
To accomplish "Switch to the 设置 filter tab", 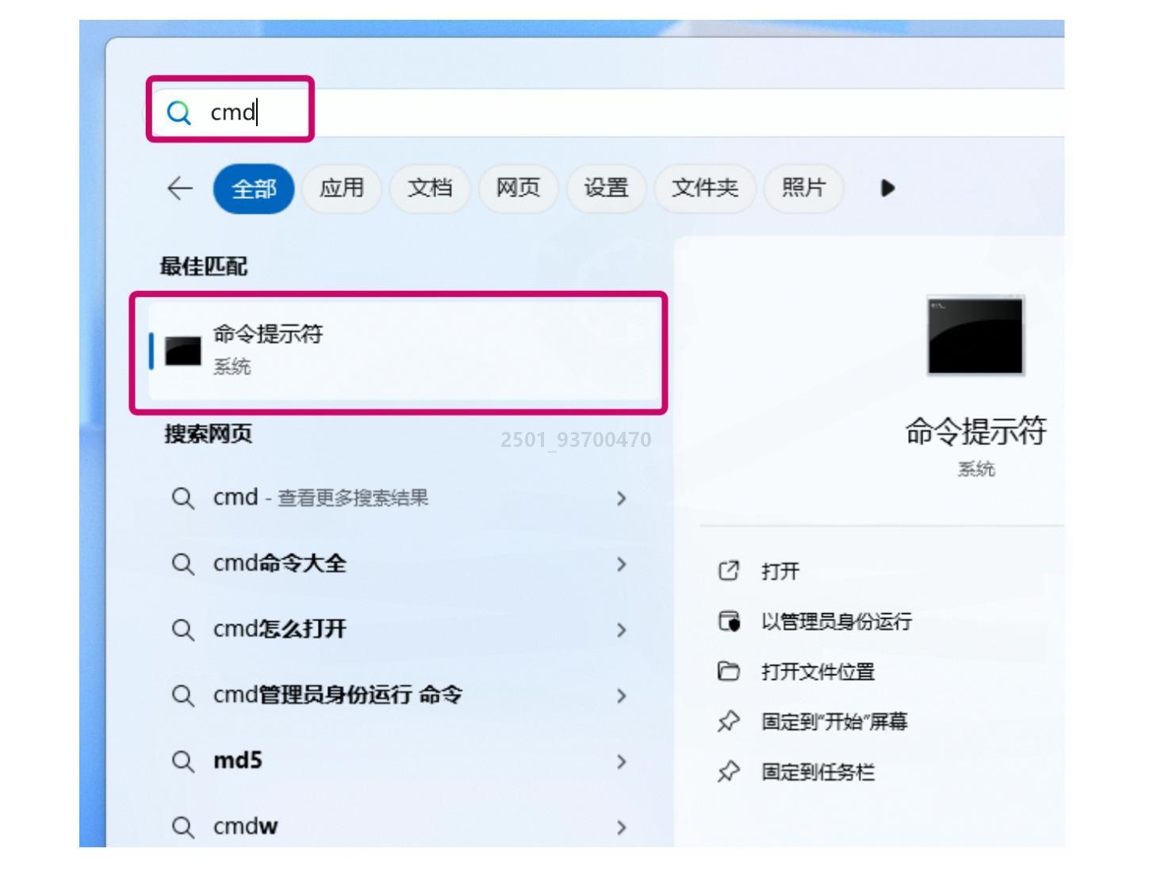I will [605, 189].
